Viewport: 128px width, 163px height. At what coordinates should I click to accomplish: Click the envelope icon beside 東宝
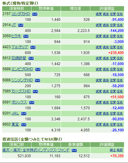coord(24,125)
